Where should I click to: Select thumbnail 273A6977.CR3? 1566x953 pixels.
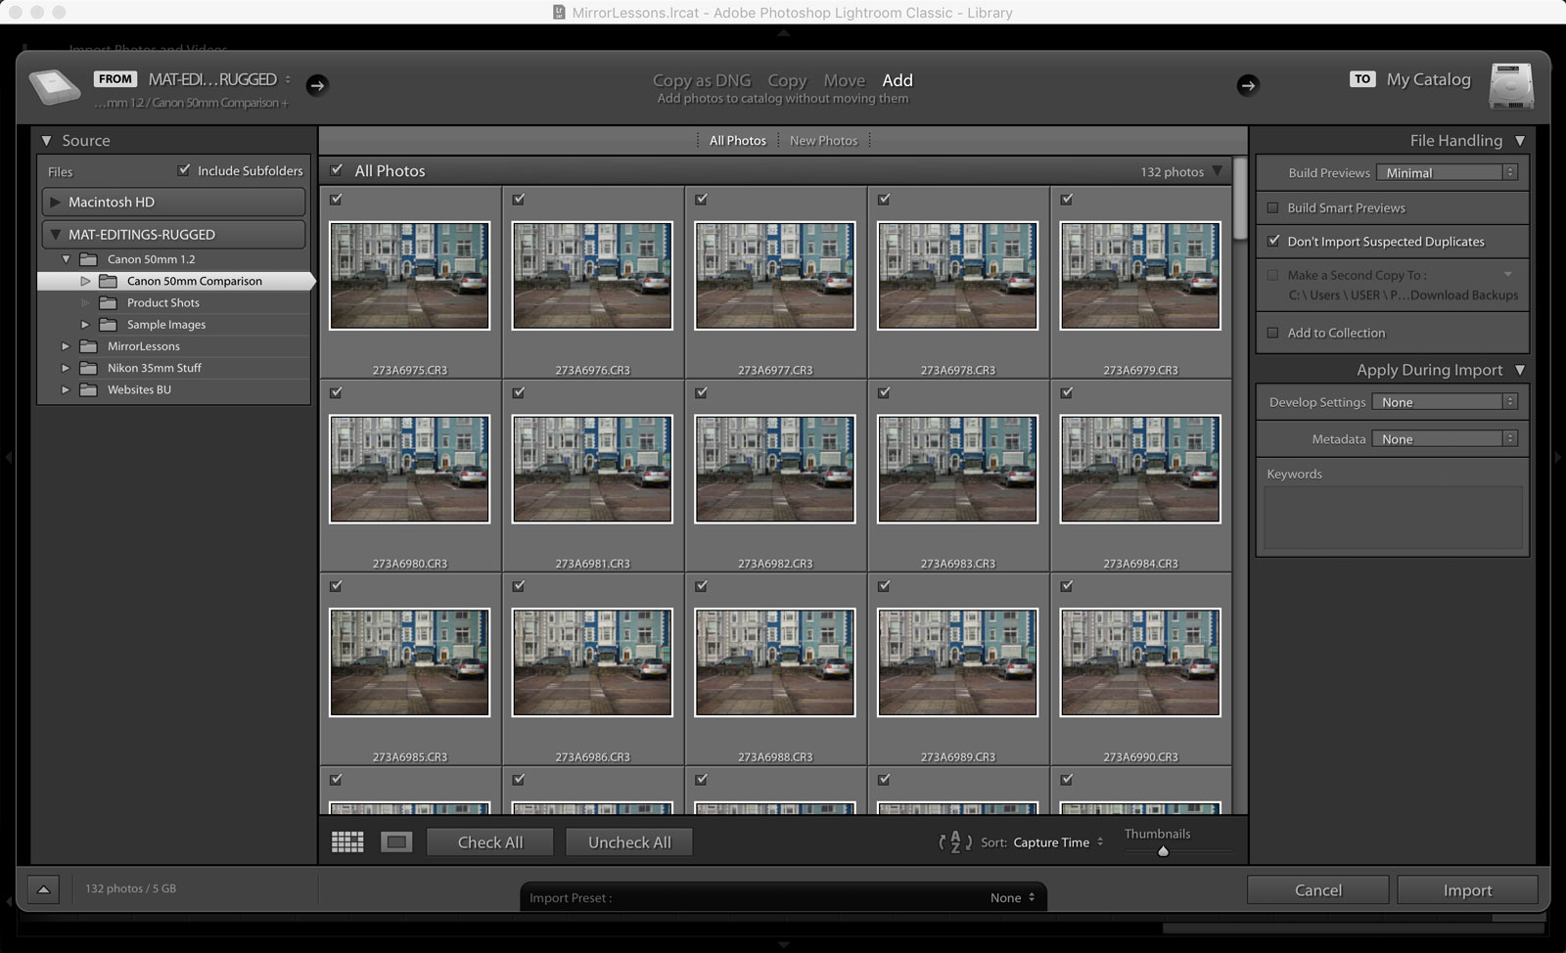(x=775, y=276)
